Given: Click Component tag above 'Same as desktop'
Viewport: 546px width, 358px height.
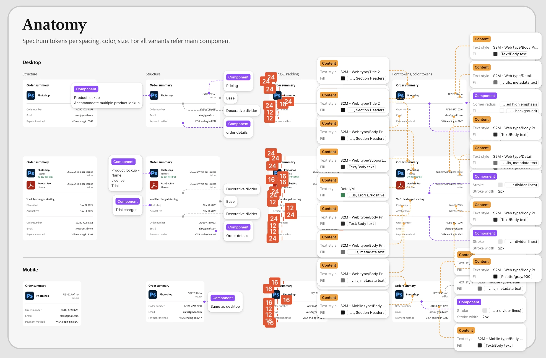Looking at the screenshot, I should 223,298.
